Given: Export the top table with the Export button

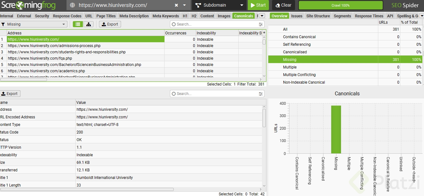Looking at the screenshot, I should [x=110, y=24].
